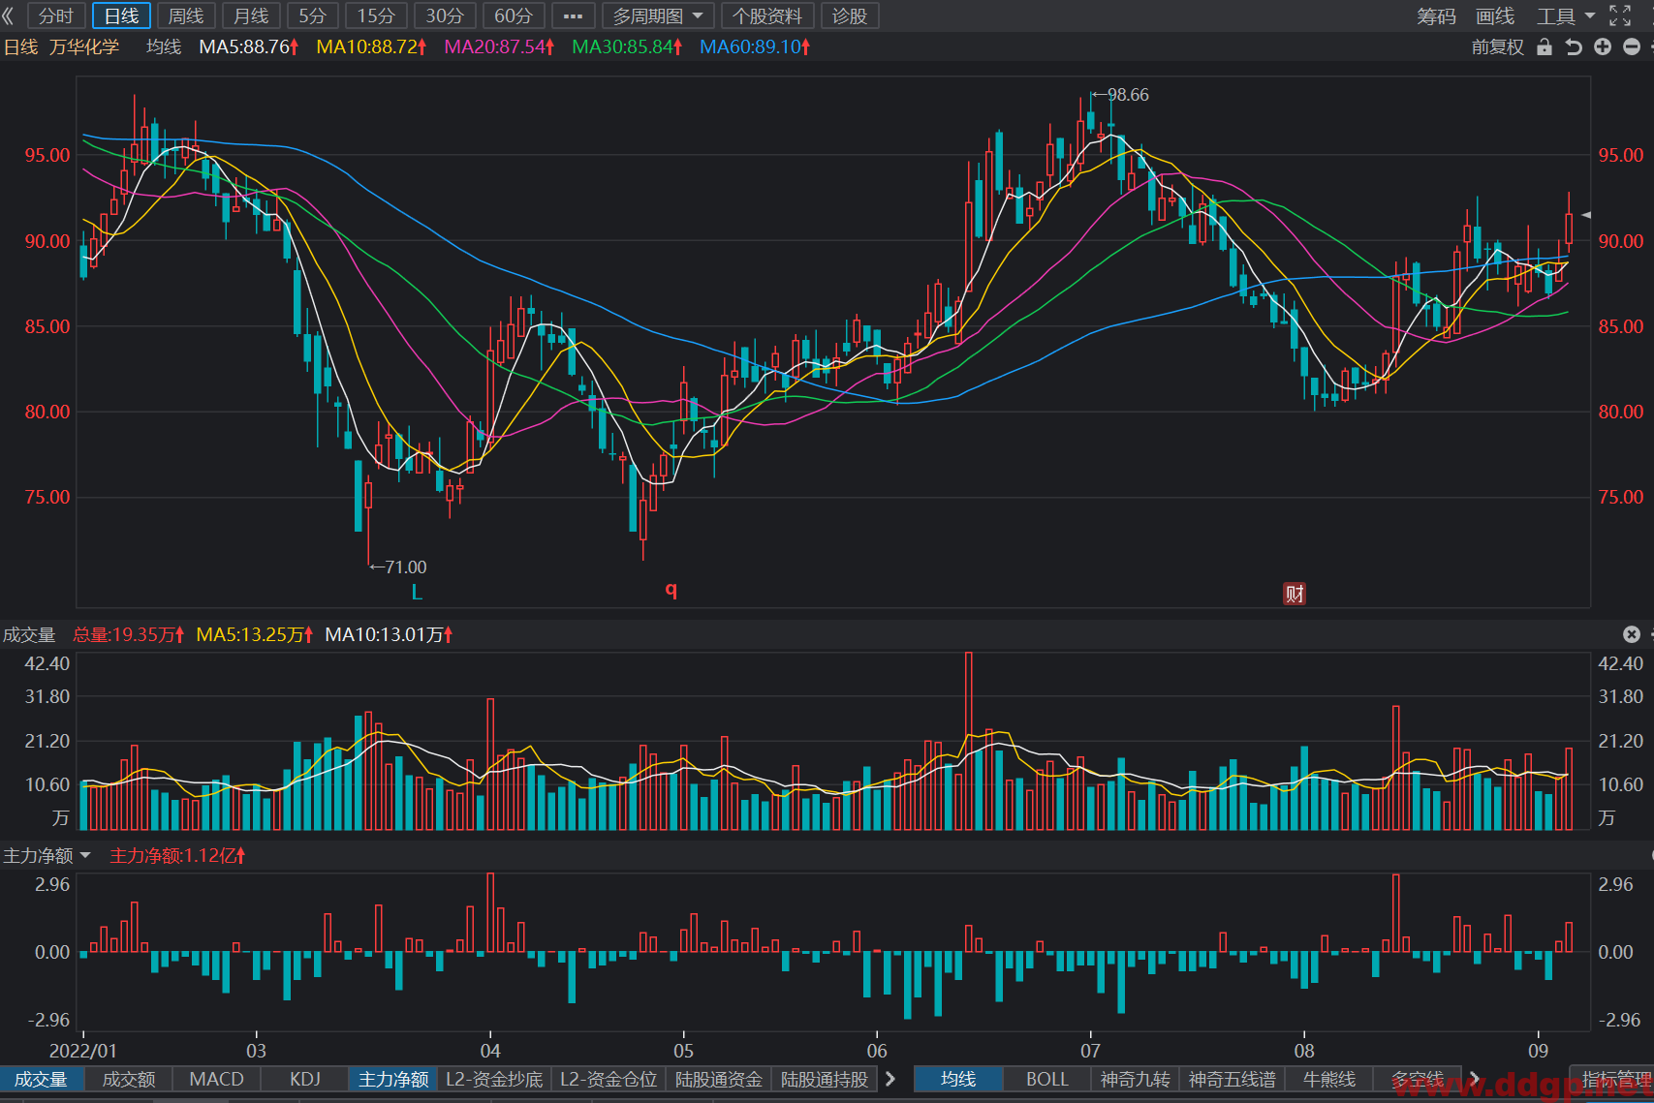Open the 工具 tools dropdown
The height and width of the screenshot is (1103, 1654).
tap(1566, 15)
